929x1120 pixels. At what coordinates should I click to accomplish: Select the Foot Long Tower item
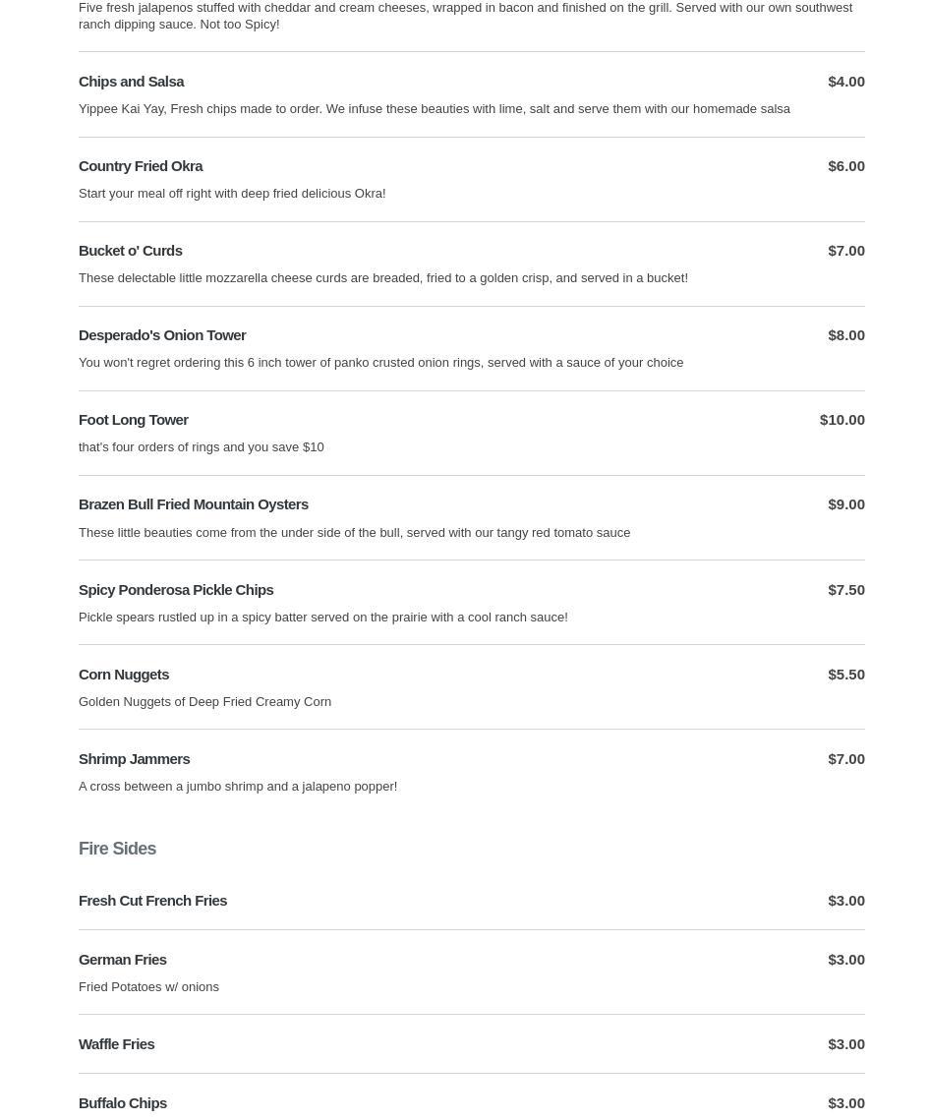point(133,420)
